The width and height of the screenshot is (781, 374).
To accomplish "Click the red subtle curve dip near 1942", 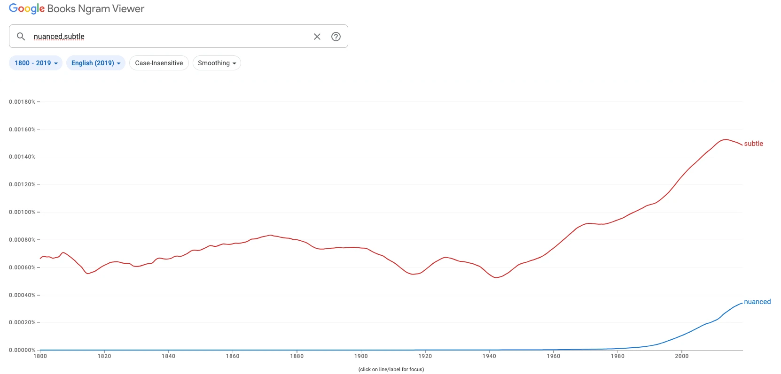I will pyautogui.click(x=495, y=277).
